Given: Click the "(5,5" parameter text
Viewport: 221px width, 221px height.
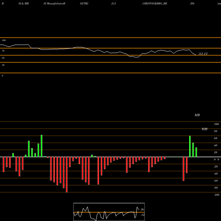Looking at the screenshot, I should (114, 4).
